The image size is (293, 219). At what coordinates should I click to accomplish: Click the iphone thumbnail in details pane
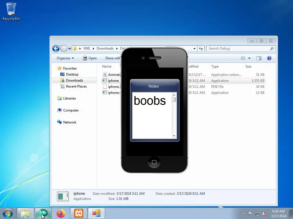63,196
